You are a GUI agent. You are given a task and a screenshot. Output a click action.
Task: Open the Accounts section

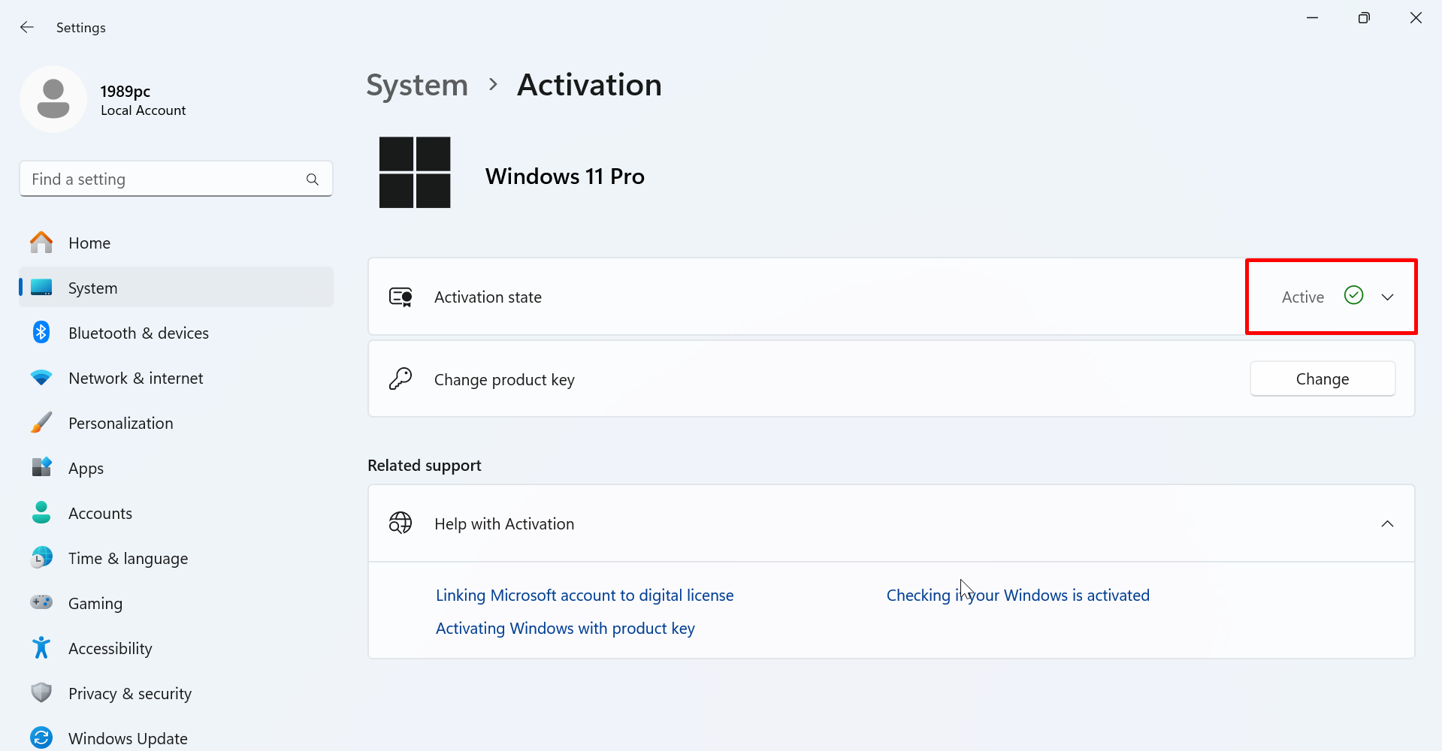coord(176,513)
